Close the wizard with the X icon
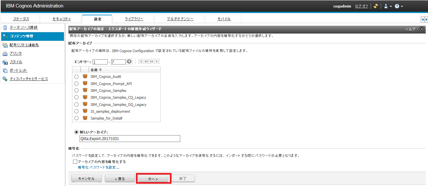This screenshot has width=428, height=186. (x=421, y=29)
